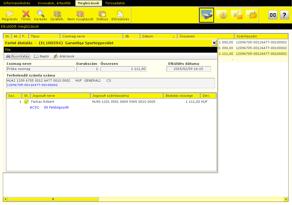Image resolution: width=292 pixels, height=205 pixels.
Task: Click horizontal scrollbar left arrow
Action: point(5,199)
